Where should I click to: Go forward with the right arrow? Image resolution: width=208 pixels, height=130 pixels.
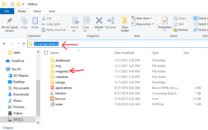pos(12,44)
